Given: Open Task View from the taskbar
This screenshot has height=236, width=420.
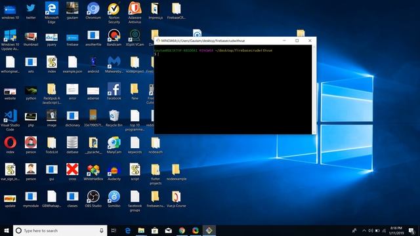Looking at the screenshot, I should pos(114,230).
